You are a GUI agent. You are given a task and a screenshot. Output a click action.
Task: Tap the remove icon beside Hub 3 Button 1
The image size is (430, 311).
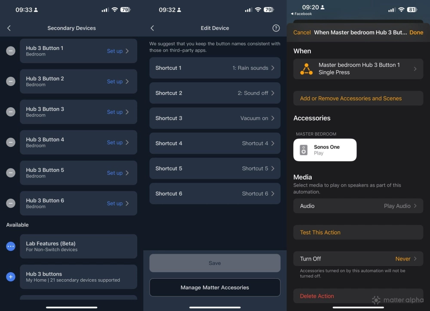pos(10,51)
